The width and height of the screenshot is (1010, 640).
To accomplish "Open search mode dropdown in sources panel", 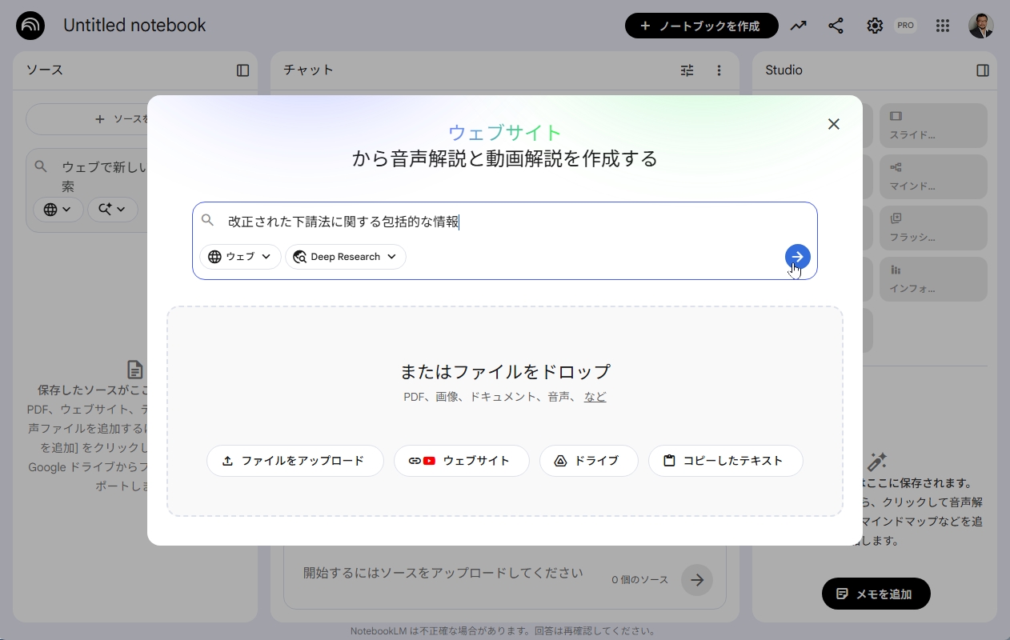I will pos(113,210).
